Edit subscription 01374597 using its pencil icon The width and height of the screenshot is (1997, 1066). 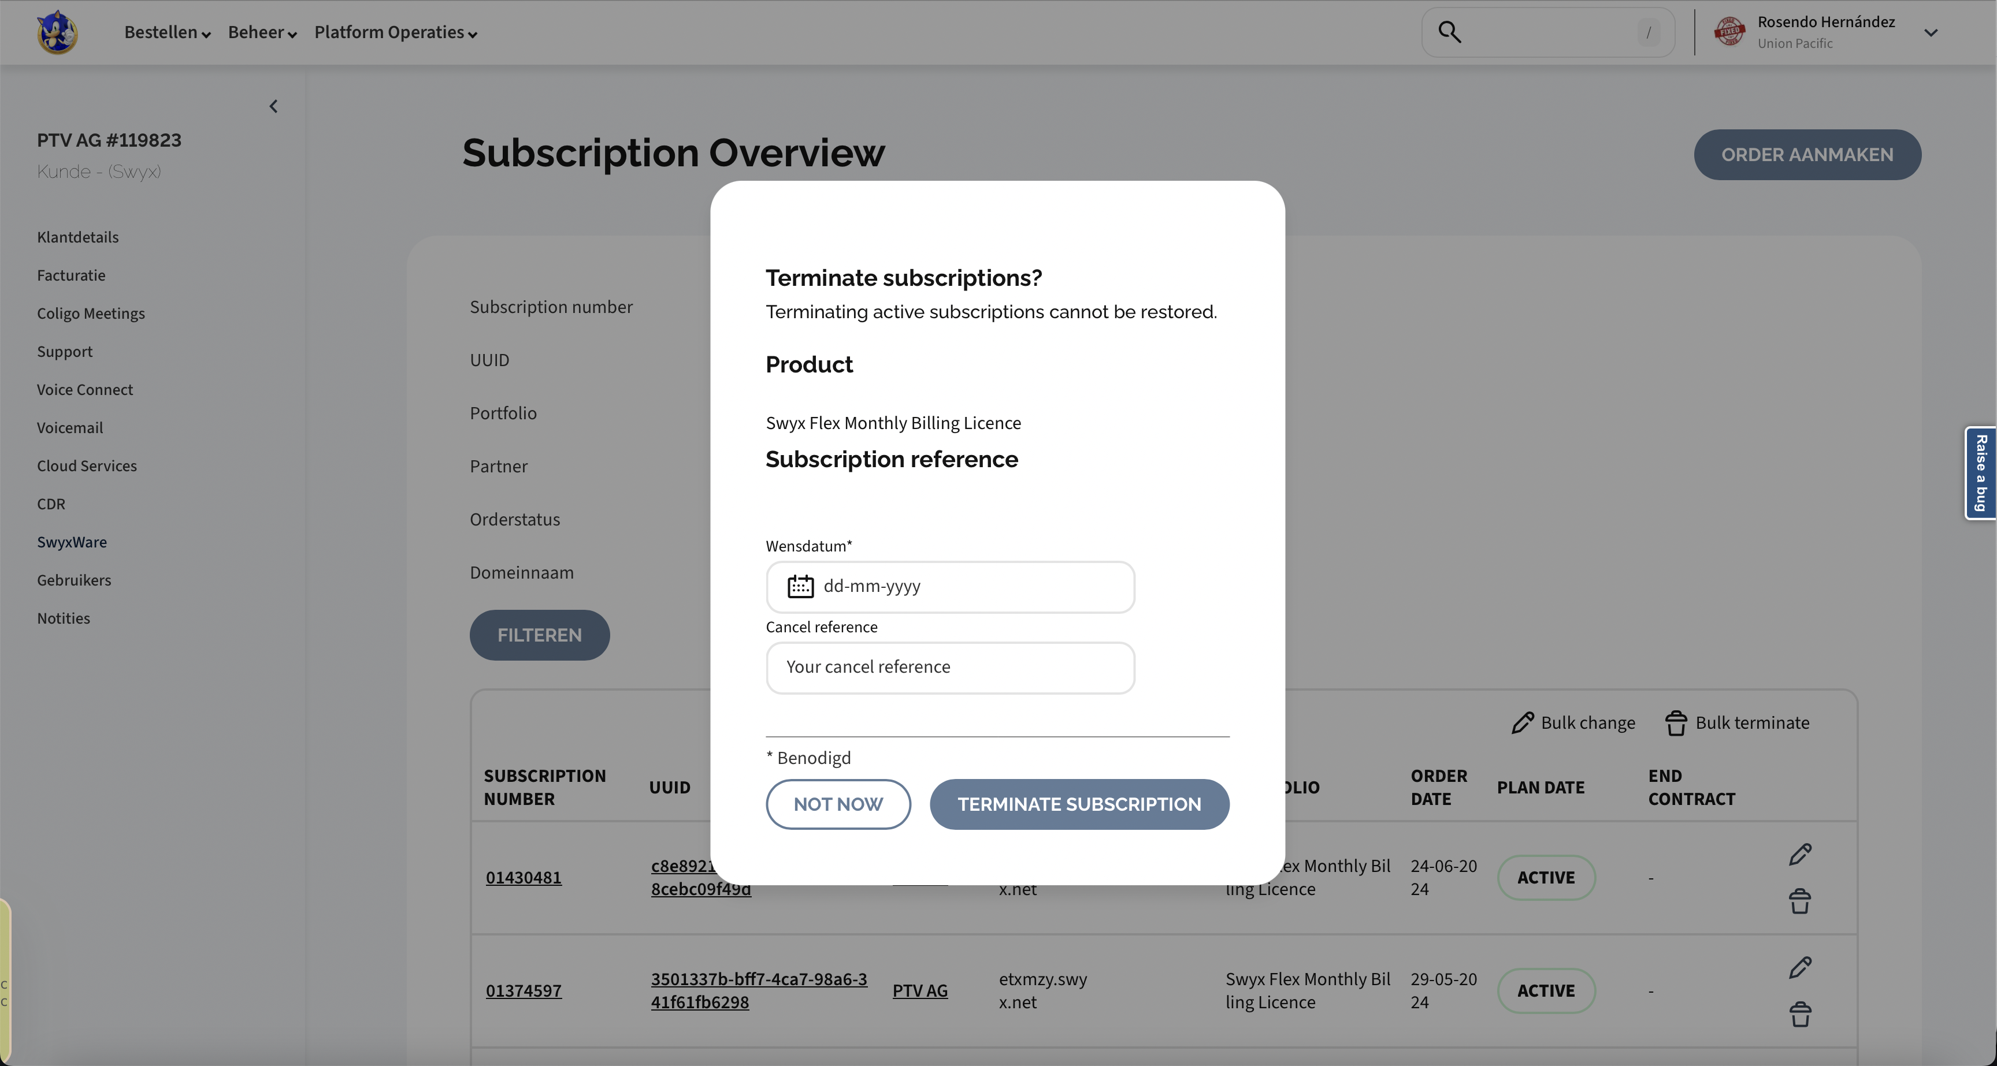pyautogui.click(x=1802, y=967)
